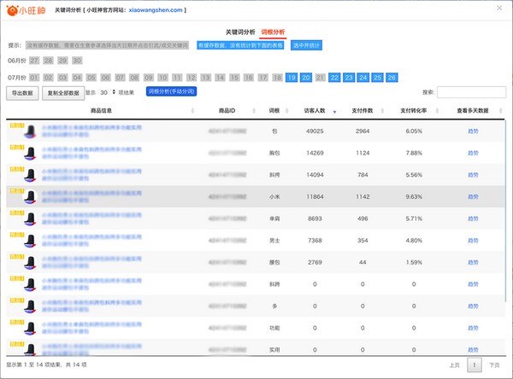
Task: Click the 搜索 input field
Action: 471,92
